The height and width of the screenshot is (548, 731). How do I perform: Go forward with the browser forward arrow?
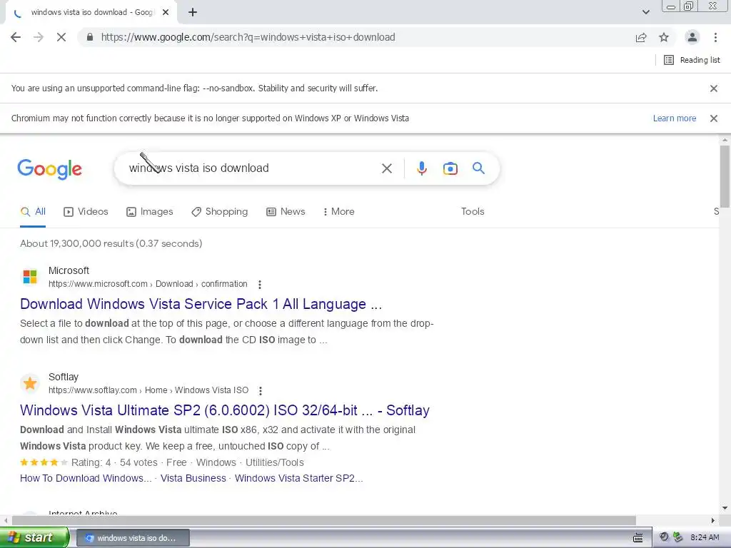pyautogui.click(x=39, y=37)
